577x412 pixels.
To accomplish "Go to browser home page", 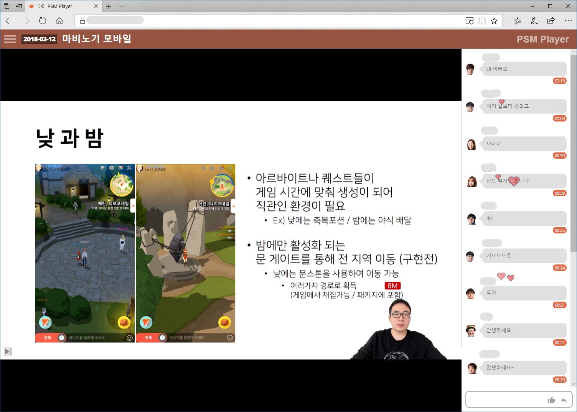I will click(59, 21).
